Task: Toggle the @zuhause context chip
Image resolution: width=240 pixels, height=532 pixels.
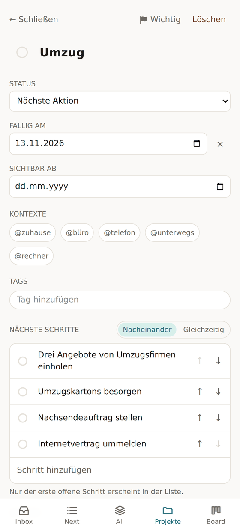Action: [x=33, y=233]
